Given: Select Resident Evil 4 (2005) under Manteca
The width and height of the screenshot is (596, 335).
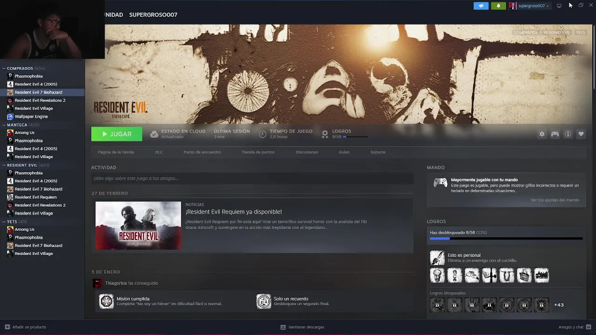Looking at the screenshot, I should (x=36, y=148).
